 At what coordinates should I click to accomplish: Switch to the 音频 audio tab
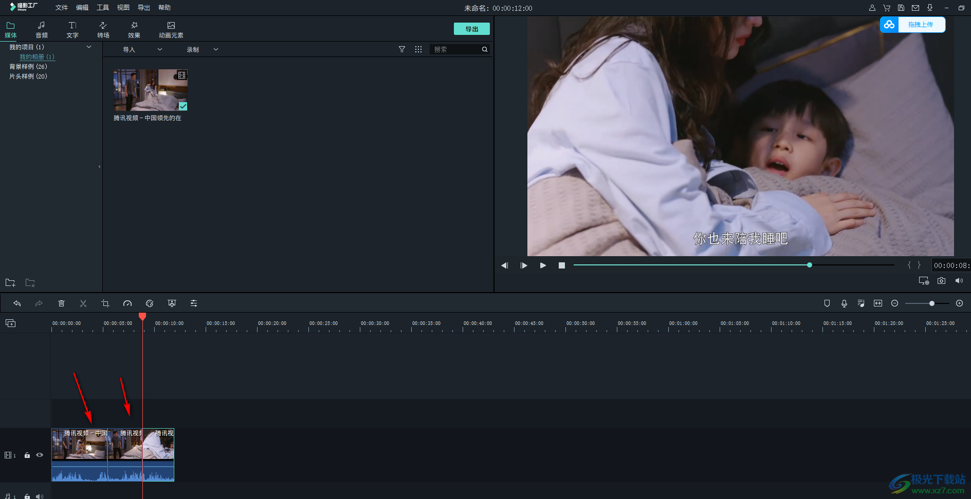coord(42,30)
